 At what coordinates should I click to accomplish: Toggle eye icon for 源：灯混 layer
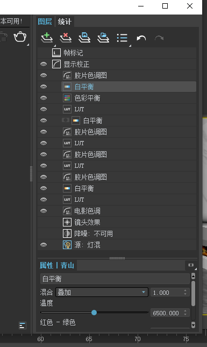(x=44, y=245)
